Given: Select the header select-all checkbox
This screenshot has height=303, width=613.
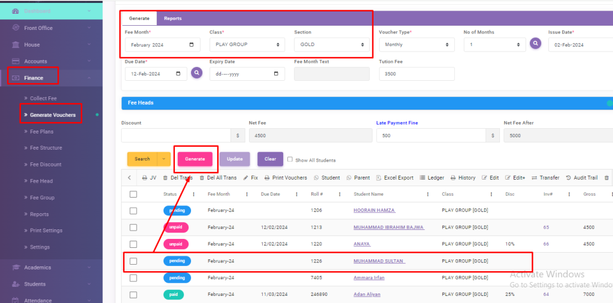Looking at the screenshot, I should pyautogui.click(x=133, y=194).
